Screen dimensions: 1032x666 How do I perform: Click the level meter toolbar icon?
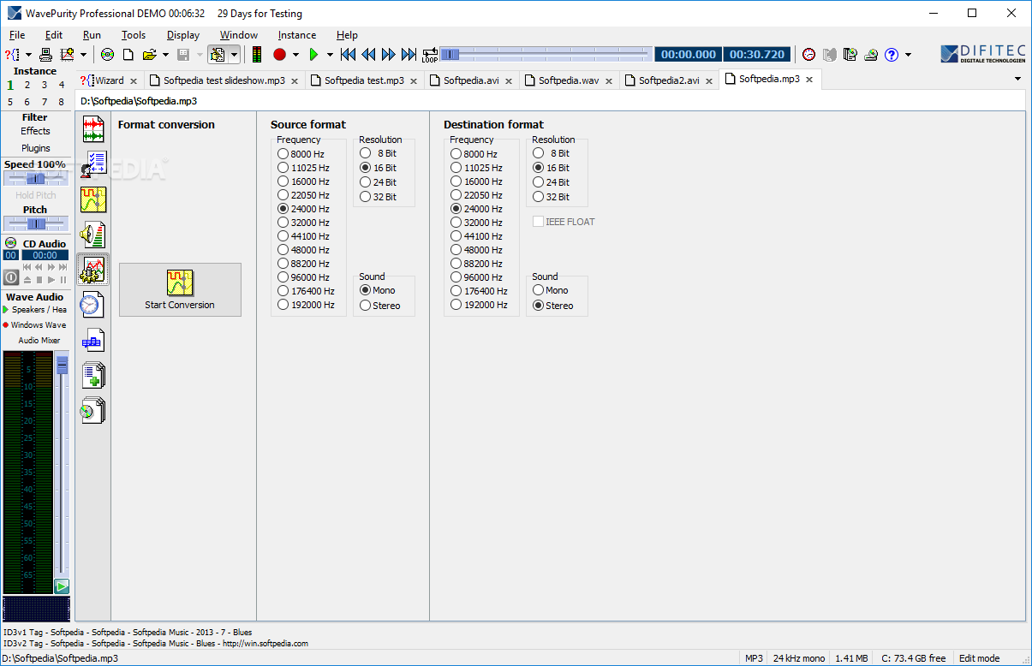257,55
